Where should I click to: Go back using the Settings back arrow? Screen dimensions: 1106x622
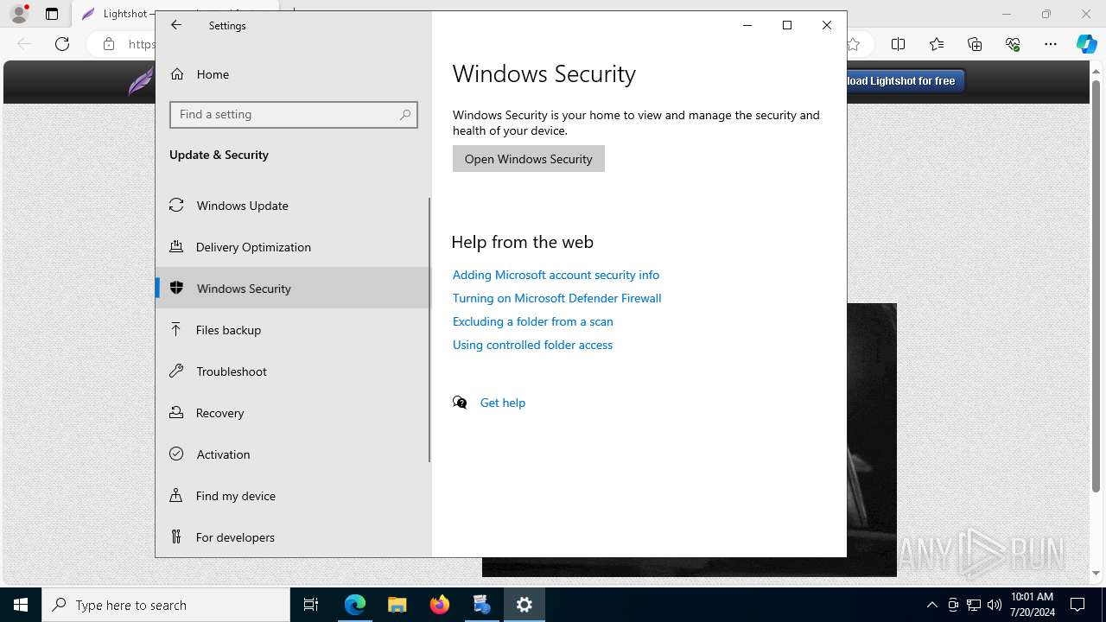pos(176,25)
